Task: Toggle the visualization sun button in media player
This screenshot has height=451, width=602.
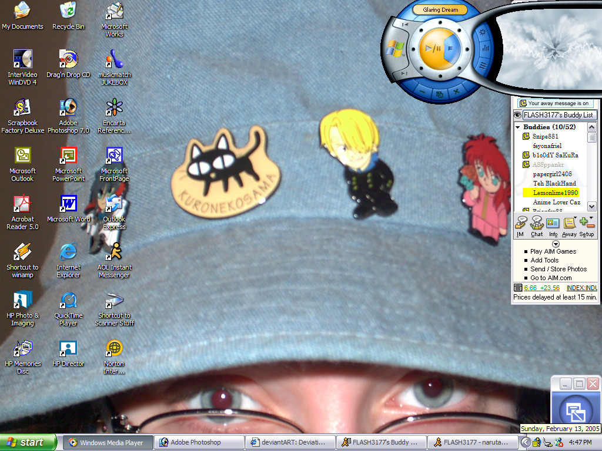Action: pos(483,32)
